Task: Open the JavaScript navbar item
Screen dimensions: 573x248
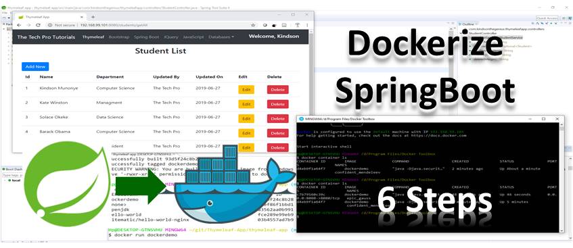Action: (193, 37)
